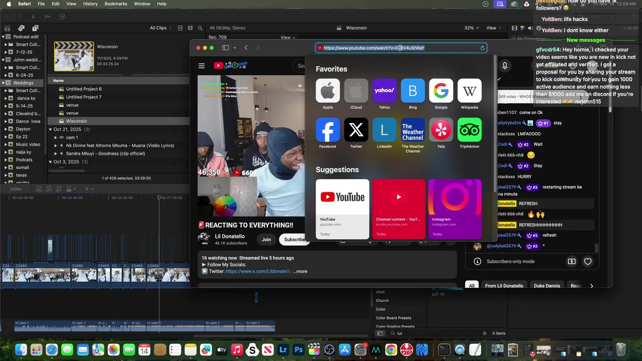Collapse Oct 3, 2025 group
This screenshot has width=642, height=361.
50,161
